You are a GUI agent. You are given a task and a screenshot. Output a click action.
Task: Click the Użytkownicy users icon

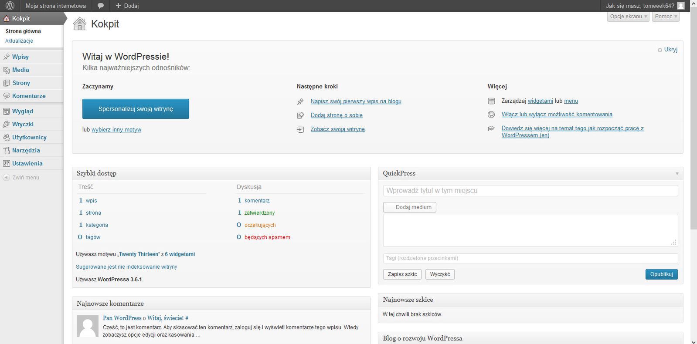[x=7, y=138]
